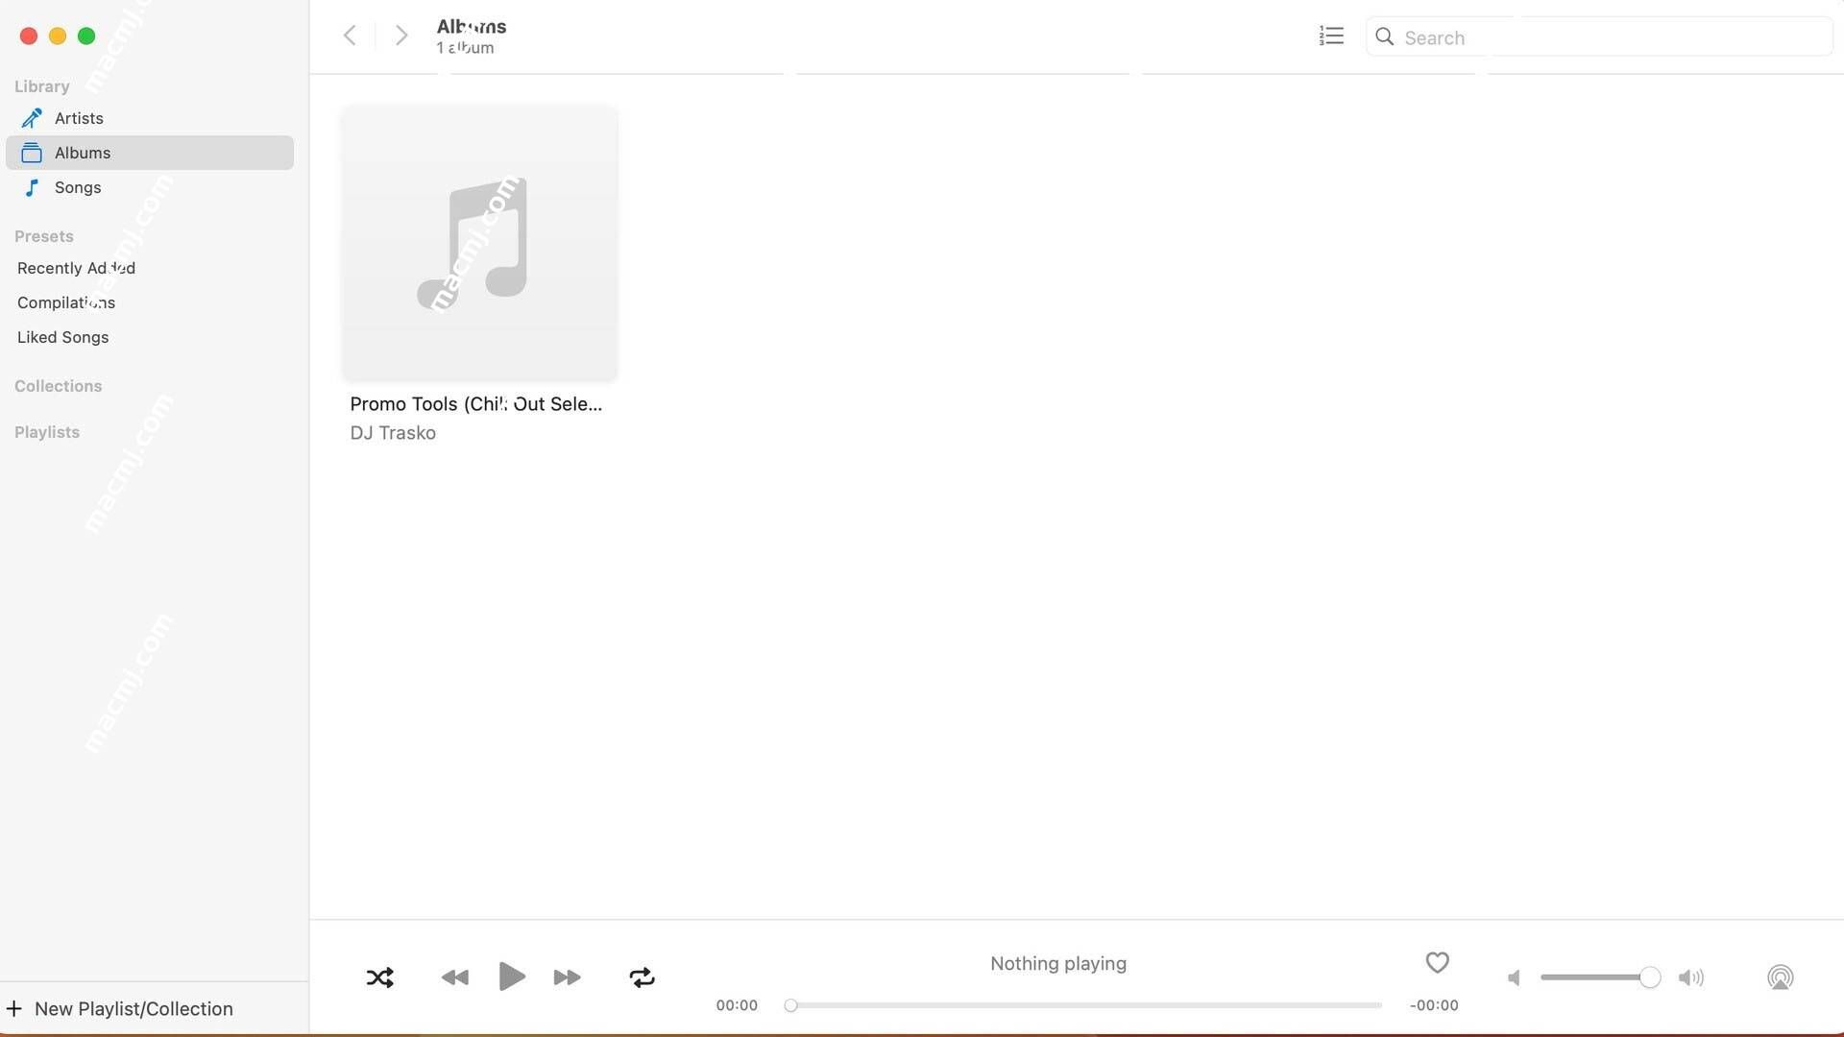Click the high volume speaker icon

(1691, 977)
